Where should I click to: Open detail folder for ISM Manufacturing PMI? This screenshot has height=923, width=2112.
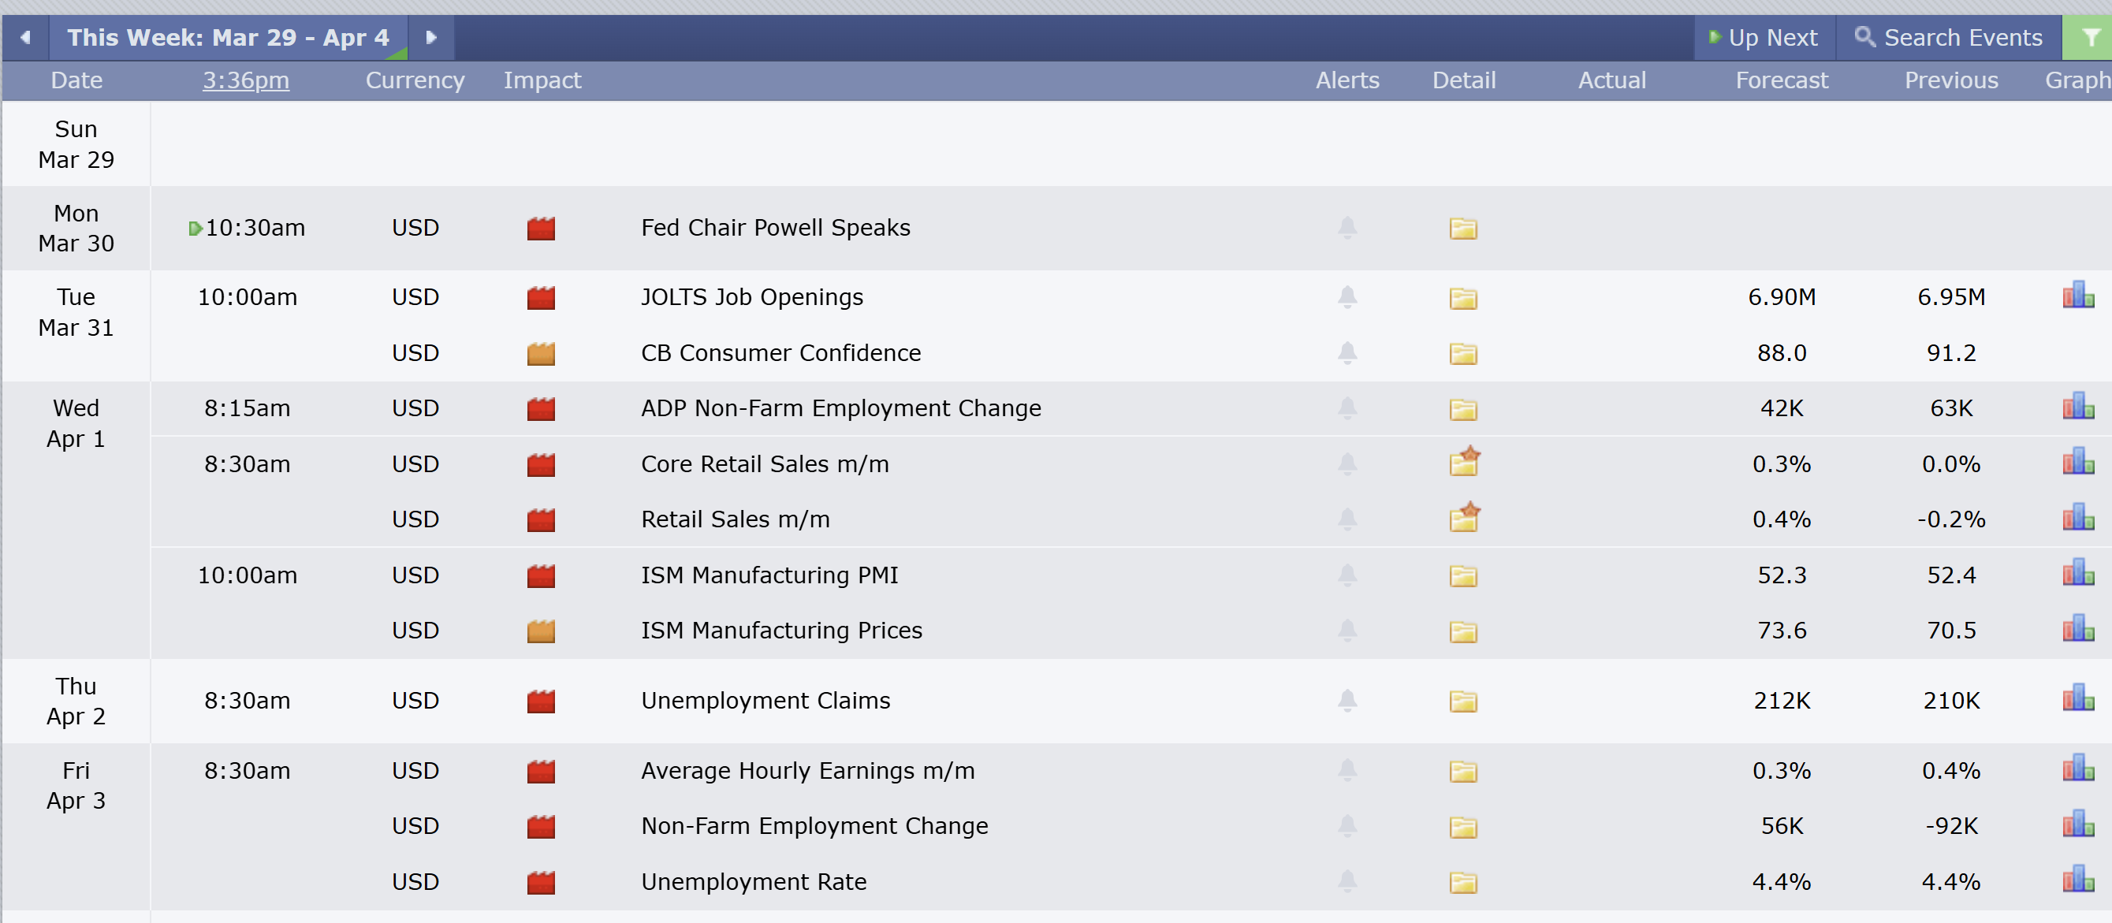click(x=1462, y=575)
